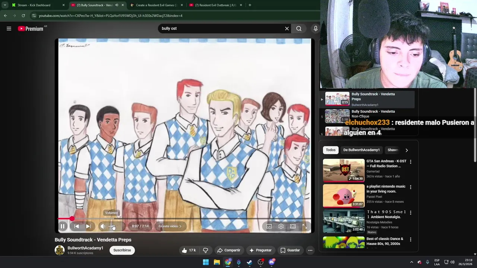Click the search magnifier button

coord(299,29)
